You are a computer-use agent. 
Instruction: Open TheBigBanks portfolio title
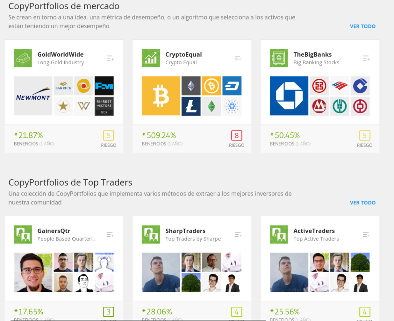pyautogui.click(x=312, y=55)
